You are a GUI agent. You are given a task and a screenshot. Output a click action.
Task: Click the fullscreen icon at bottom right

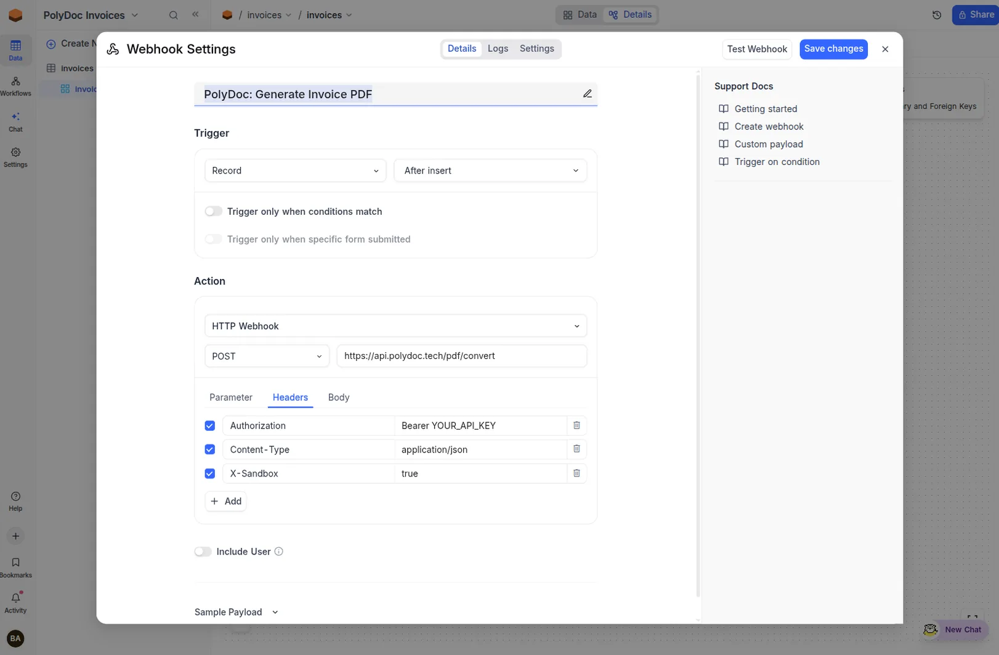click(973, 617)
